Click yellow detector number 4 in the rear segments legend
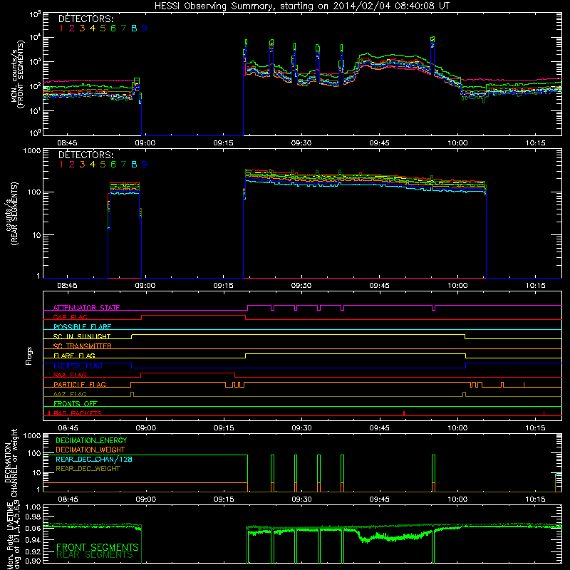 point(93,165)
